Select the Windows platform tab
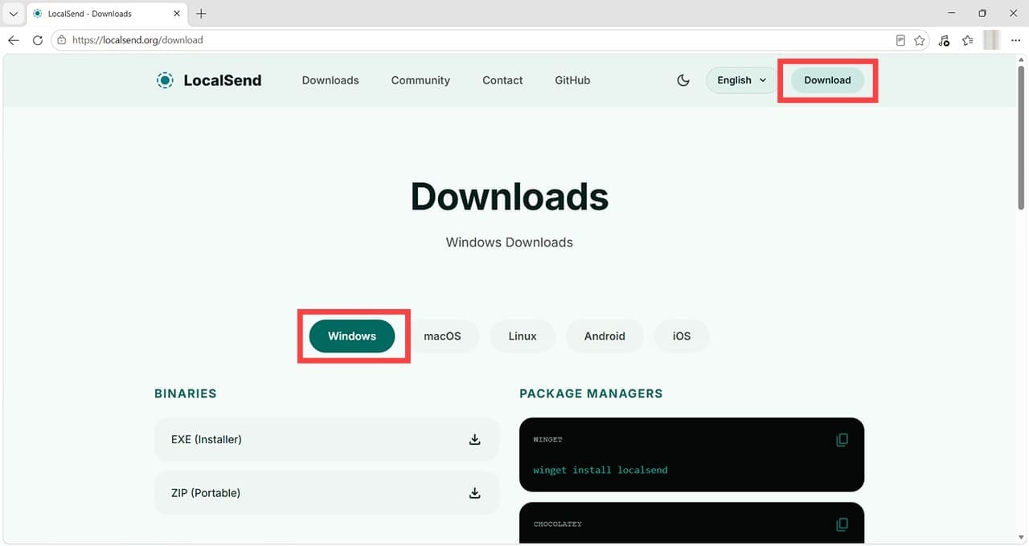Screen dimensions: 1029x546 [x=352, y=336]
